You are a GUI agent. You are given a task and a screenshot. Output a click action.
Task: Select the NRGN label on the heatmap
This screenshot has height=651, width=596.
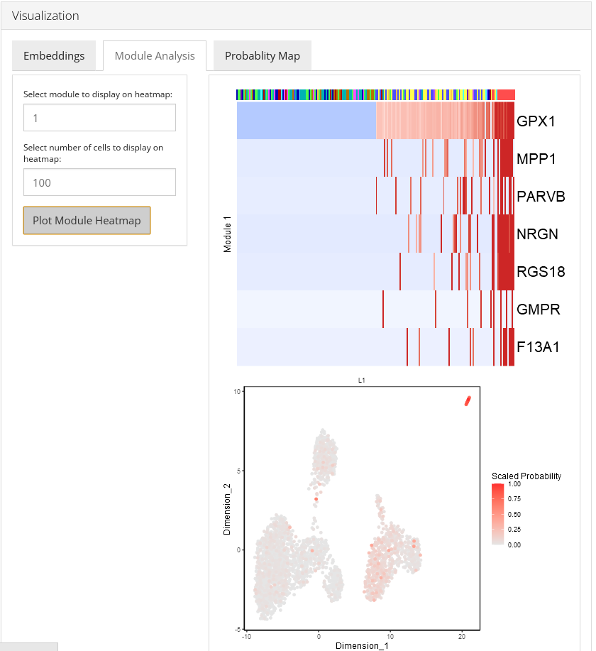click(x=537, y=234)
